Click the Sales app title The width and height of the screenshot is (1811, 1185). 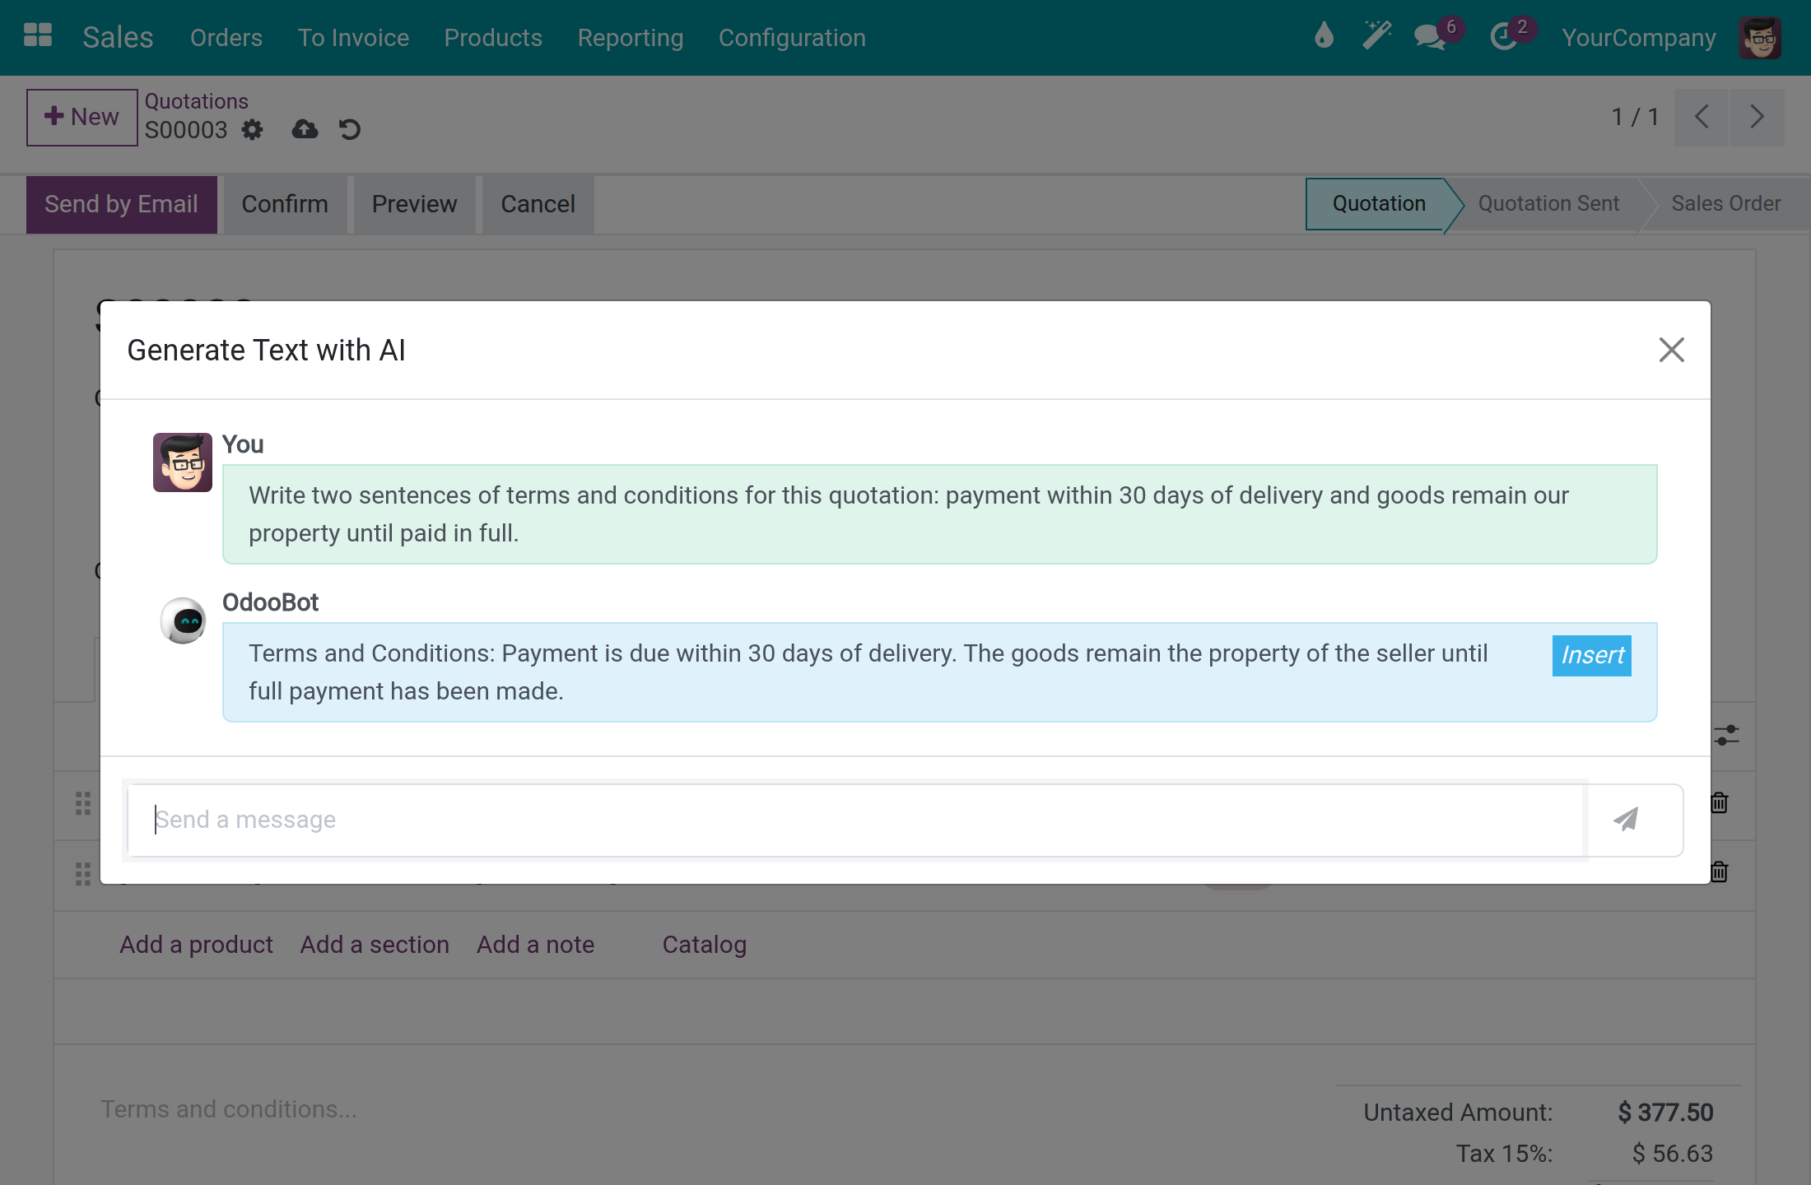pyautogui.click(x=118, y=38)
